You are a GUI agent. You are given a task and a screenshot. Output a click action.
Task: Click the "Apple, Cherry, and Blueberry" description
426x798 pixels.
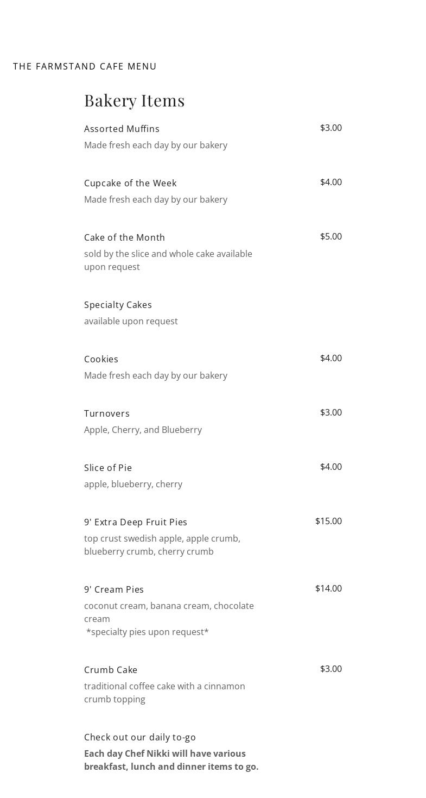click(x=143, y=430)
